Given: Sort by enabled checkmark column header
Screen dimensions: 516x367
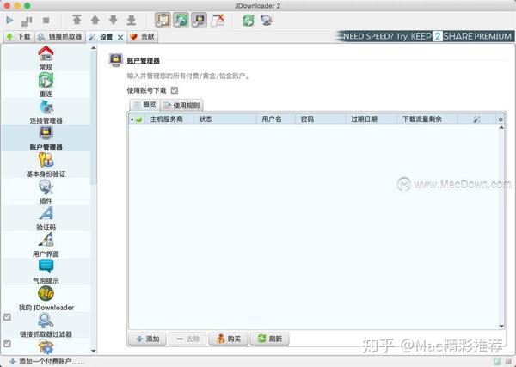Looking at the screenshot, I should [x=138, y=119].
